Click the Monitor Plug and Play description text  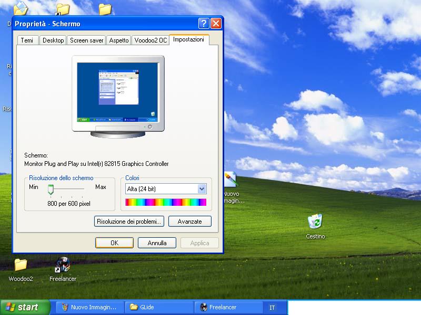pyautogui.click(x=96, y=164)
